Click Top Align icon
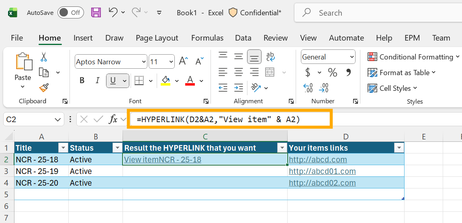The height and width of the screenshot is (223, 462). 223,55
